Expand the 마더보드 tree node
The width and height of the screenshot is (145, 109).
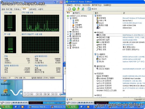point(68,32)
